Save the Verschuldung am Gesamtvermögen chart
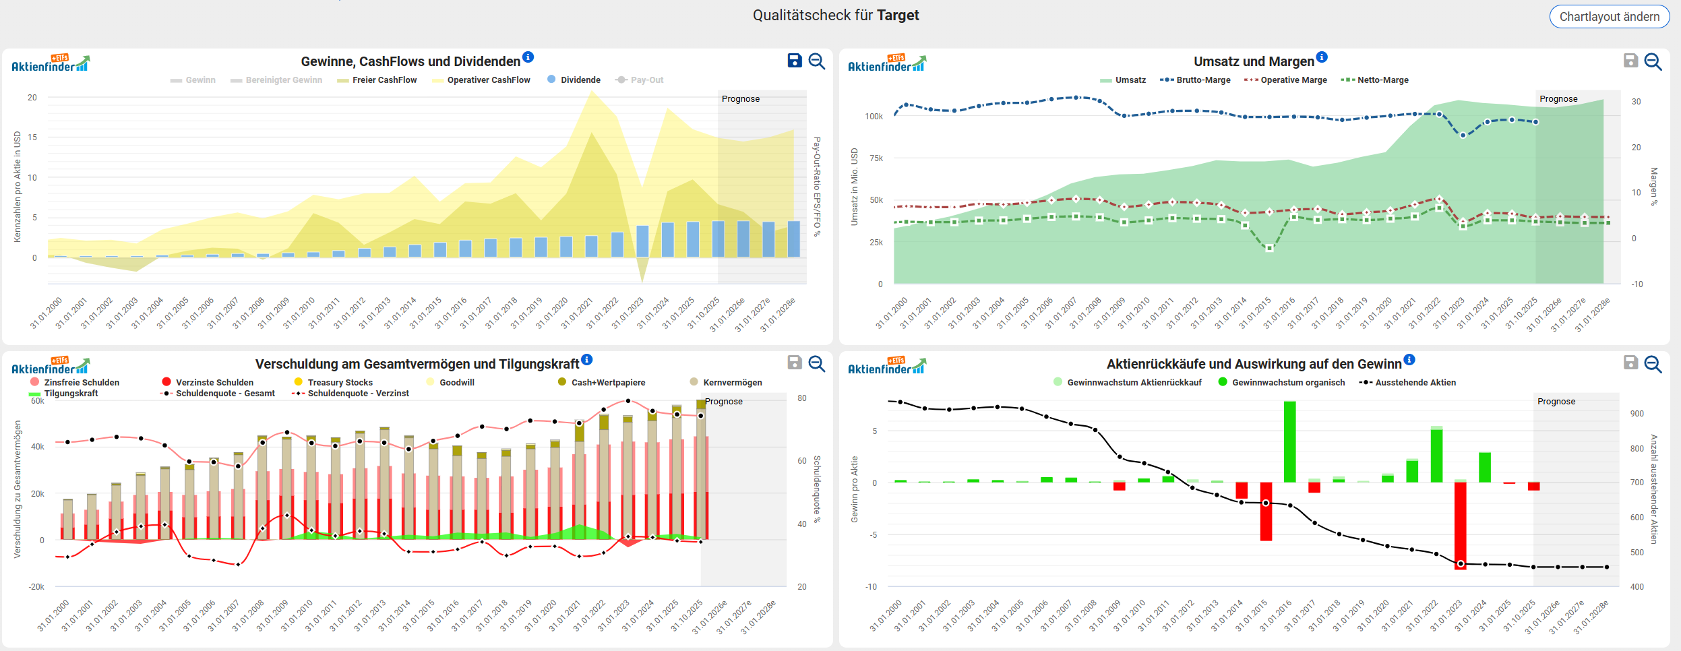This screenshot has height=651, width=1681. pos(795,363)
